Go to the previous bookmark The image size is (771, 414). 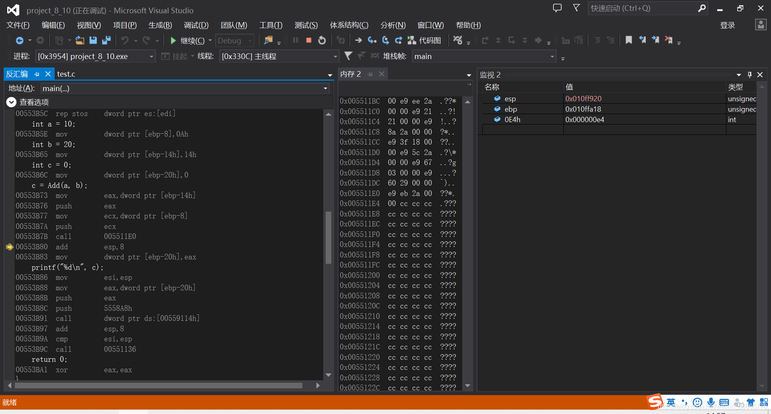pyautogui.click(x=642, y=40)
